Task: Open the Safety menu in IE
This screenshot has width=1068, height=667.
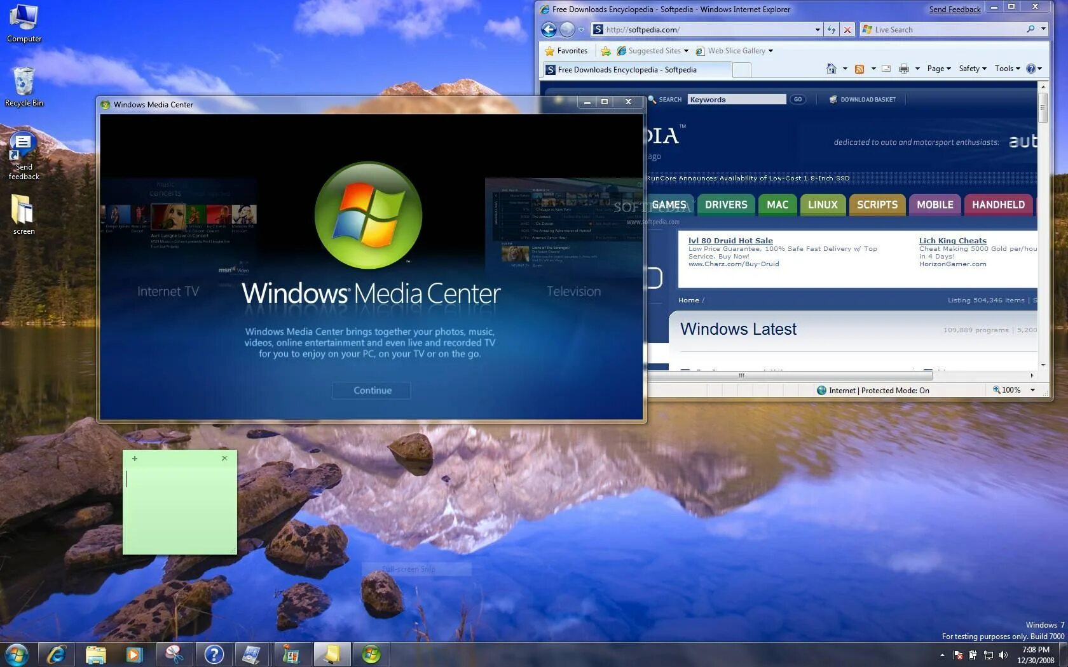Action: pos(973,69)
